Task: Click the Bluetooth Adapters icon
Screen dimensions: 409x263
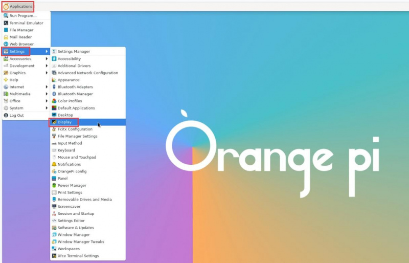Action: [x=54, y=87]
